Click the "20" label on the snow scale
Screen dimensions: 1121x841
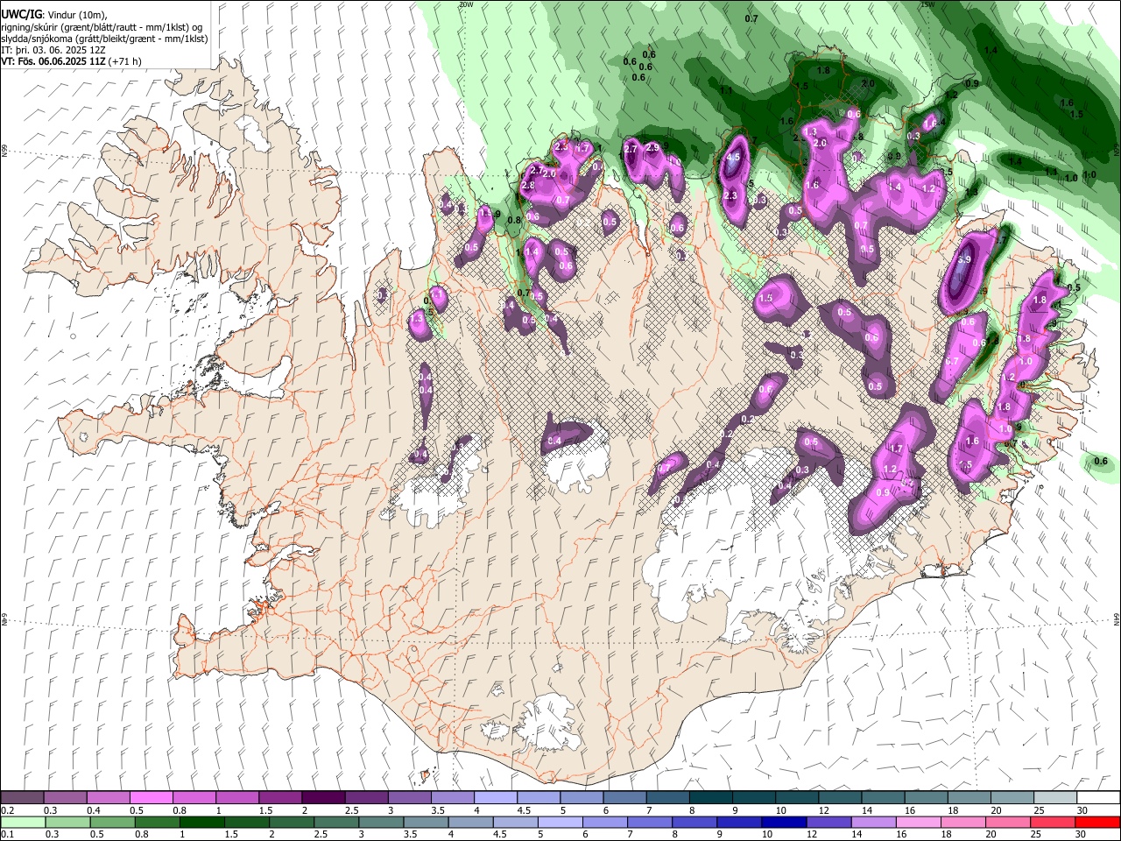996,810
